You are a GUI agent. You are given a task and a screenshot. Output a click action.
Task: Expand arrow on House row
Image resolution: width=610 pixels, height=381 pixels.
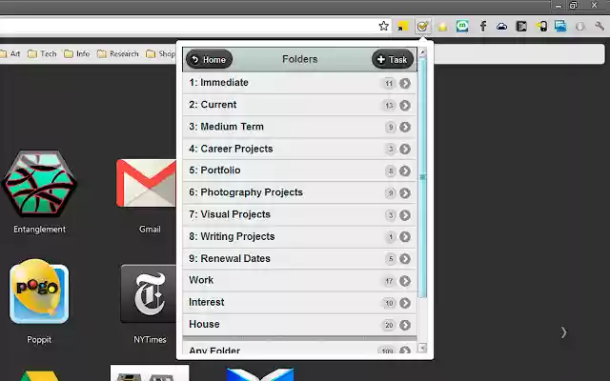pos(405,325)
